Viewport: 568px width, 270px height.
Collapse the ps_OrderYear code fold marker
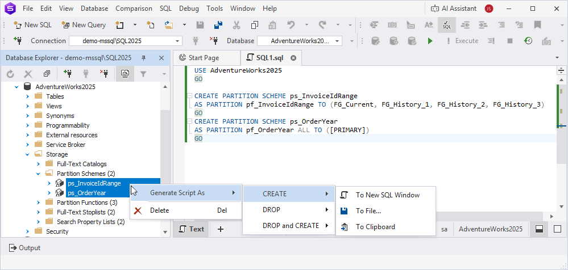pyautogui.click(x=189, y=121)
